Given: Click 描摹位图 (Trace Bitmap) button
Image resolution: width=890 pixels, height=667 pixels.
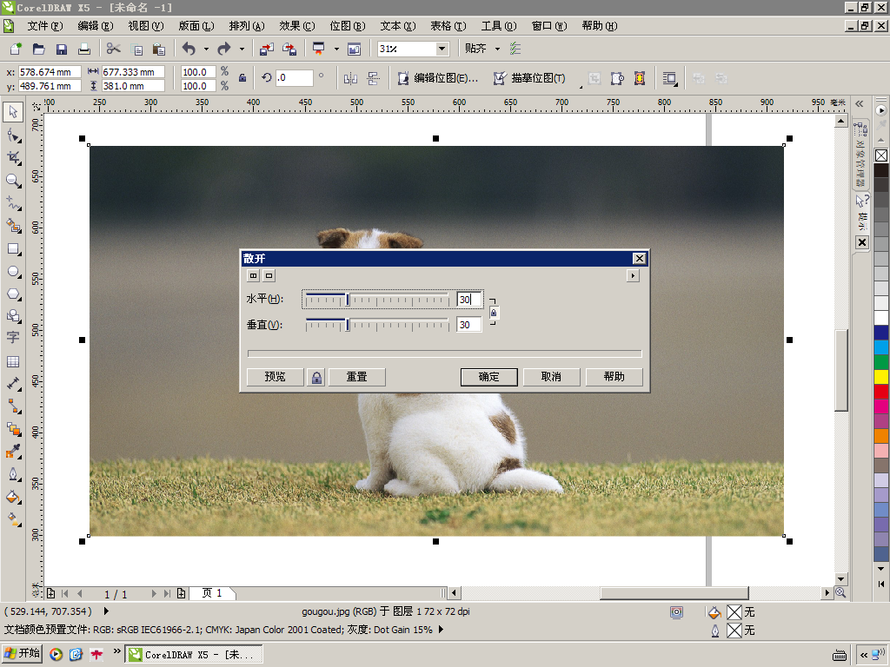Looking at the screenshot, I should (529, 78).
